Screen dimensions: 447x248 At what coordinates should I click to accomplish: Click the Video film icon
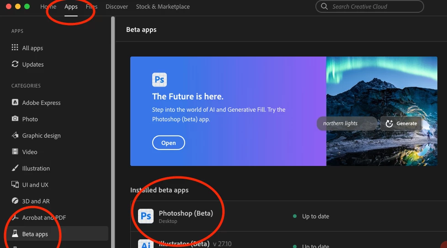pos(15,151)
